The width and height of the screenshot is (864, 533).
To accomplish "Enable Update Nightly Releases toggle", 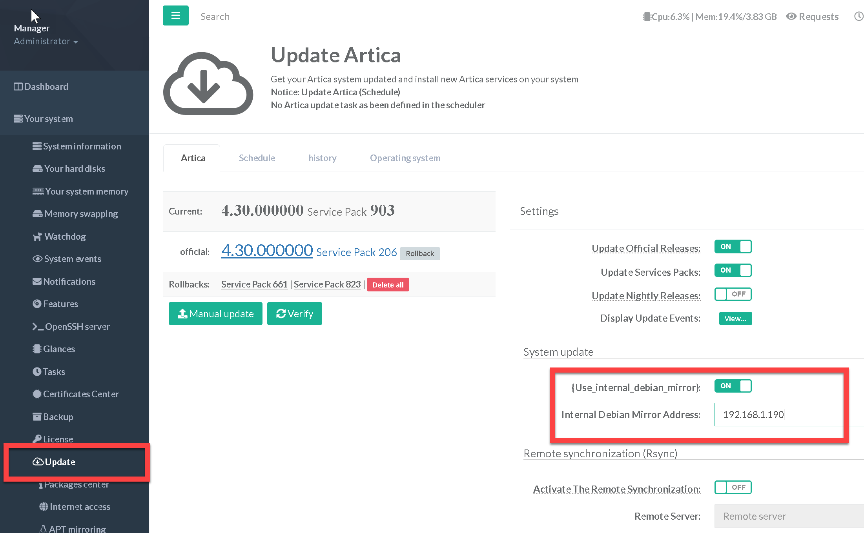I will coord(733,294).
